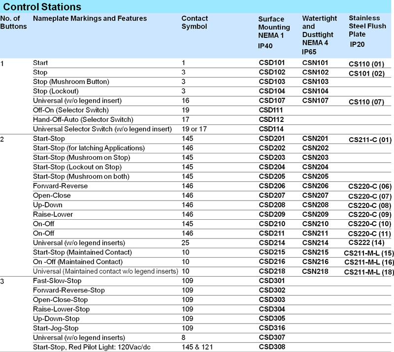Image resolution: width=394 pixels, height=352 pixels.
Task: Select part number CSD111
Action: 270,110
